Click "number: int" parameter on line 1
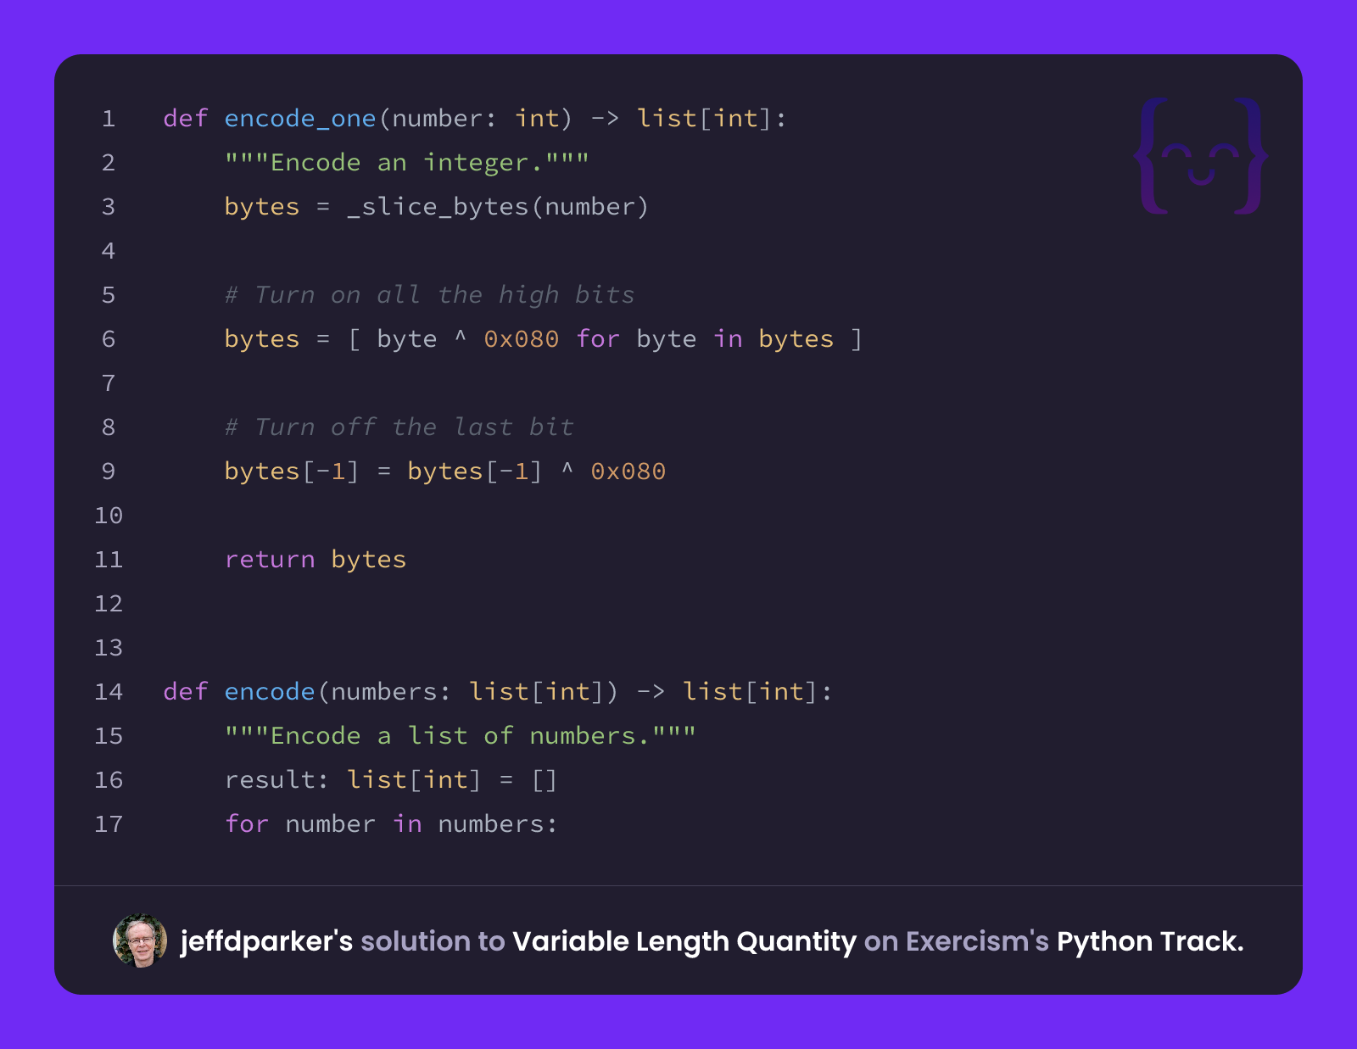Screen dimensions: 1357x1049 [475, 118]
